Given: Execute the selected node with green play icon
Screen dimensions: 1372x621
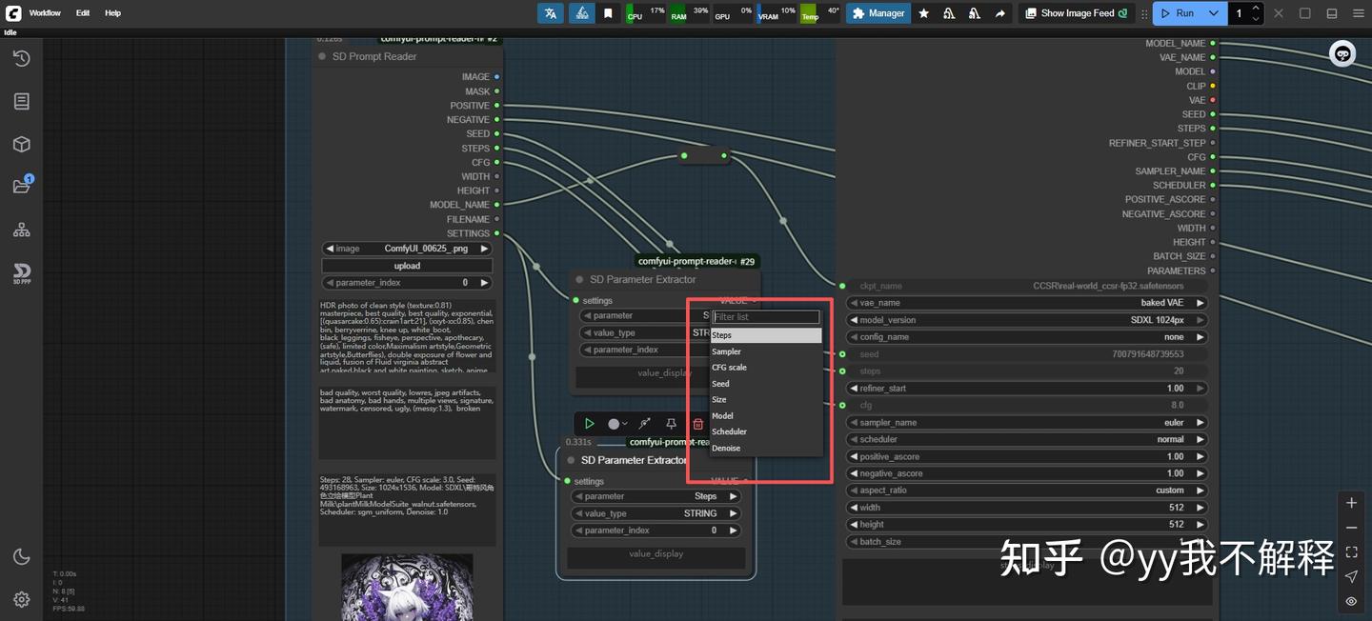Looking at the screenshot, I should (589, 424).
